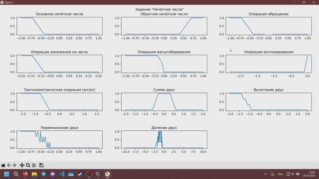Screen dimensions: 319x179
Task: Switch to Firefox in the taskbar
Action: pyautogui.click(x=25, y=174)
